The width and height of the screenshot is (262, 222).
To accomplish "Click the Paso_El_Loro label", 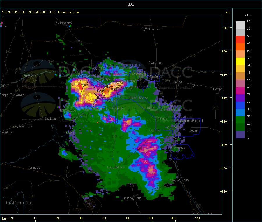I will pyautogui.click(x=201, y=213).
